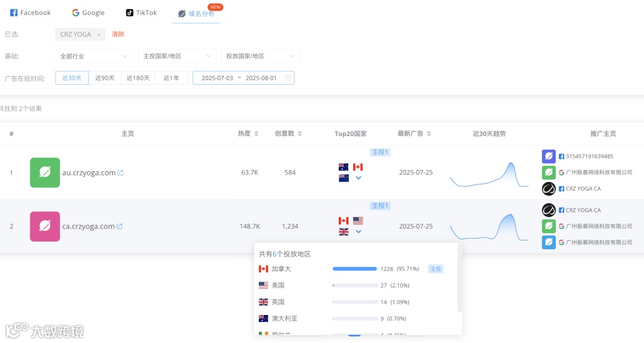This screenshot has height=343, width=644.
Task: Click the blue 广州极慕网络科技有限公司 avatar in ca.crzyoga.com row
Action: pyautogui.click(x=549, y=242)
